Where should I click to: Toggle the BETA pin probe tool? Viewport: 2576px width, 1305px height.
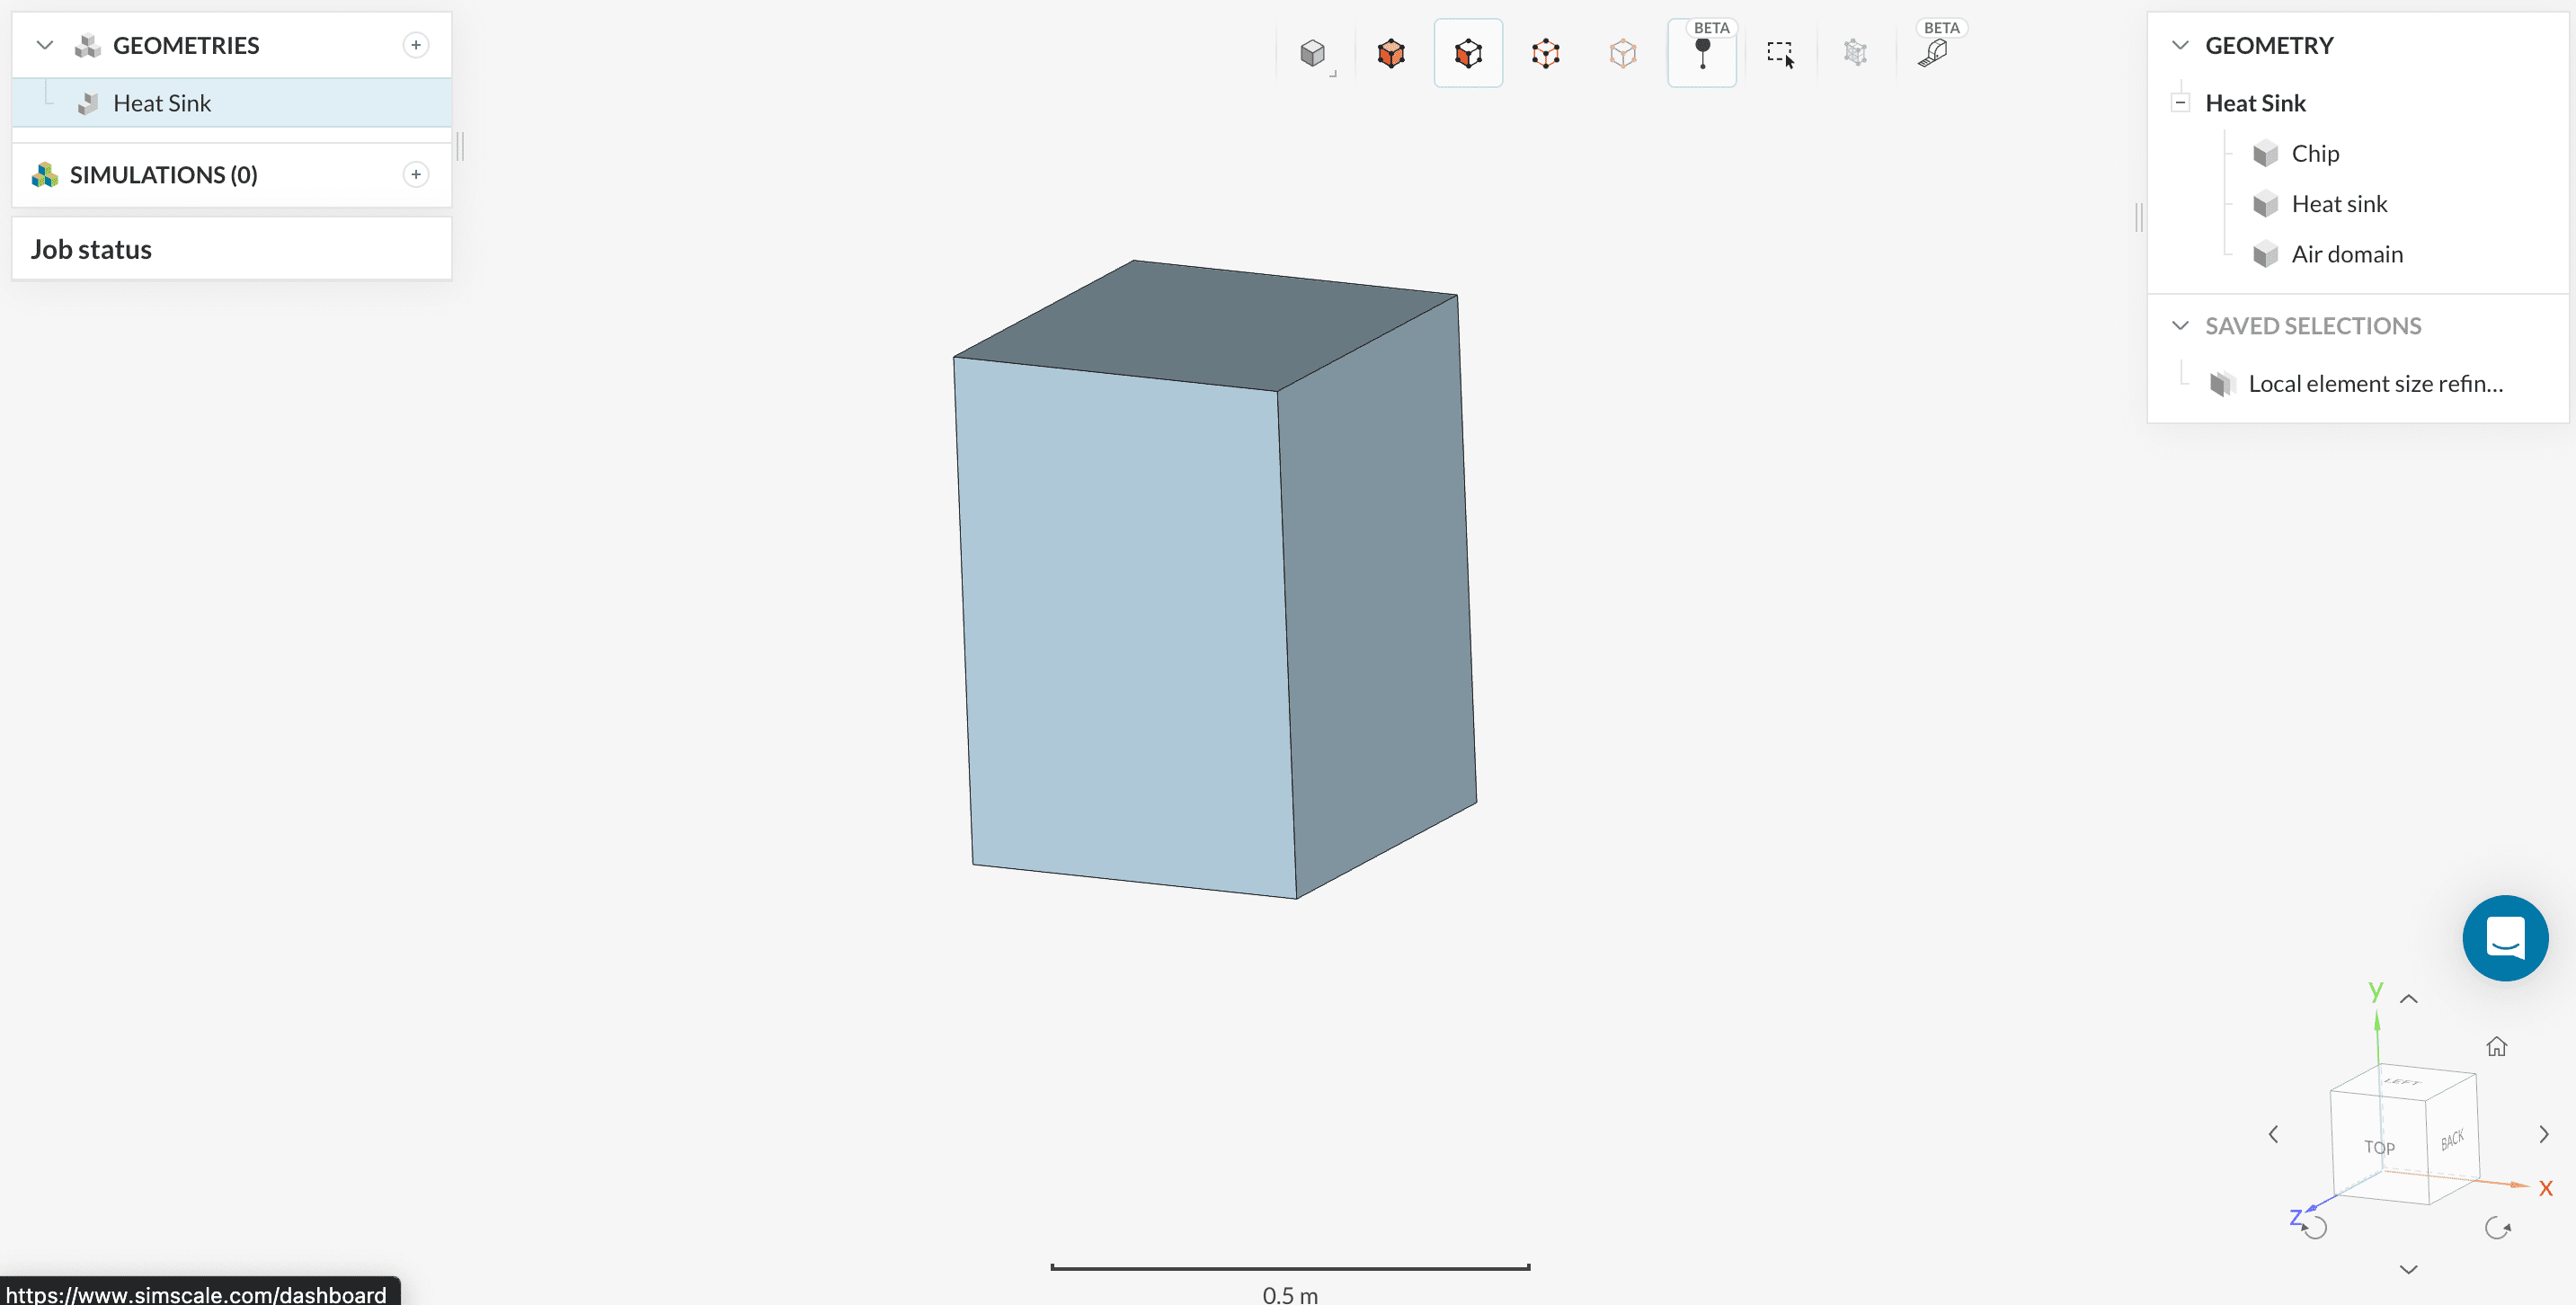[x=1702, y=53]
